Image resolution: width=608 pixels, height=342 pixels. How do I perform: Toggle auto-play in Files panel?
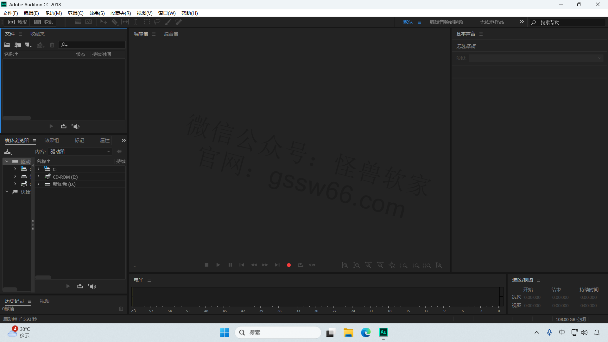click(x=76, y=126)
